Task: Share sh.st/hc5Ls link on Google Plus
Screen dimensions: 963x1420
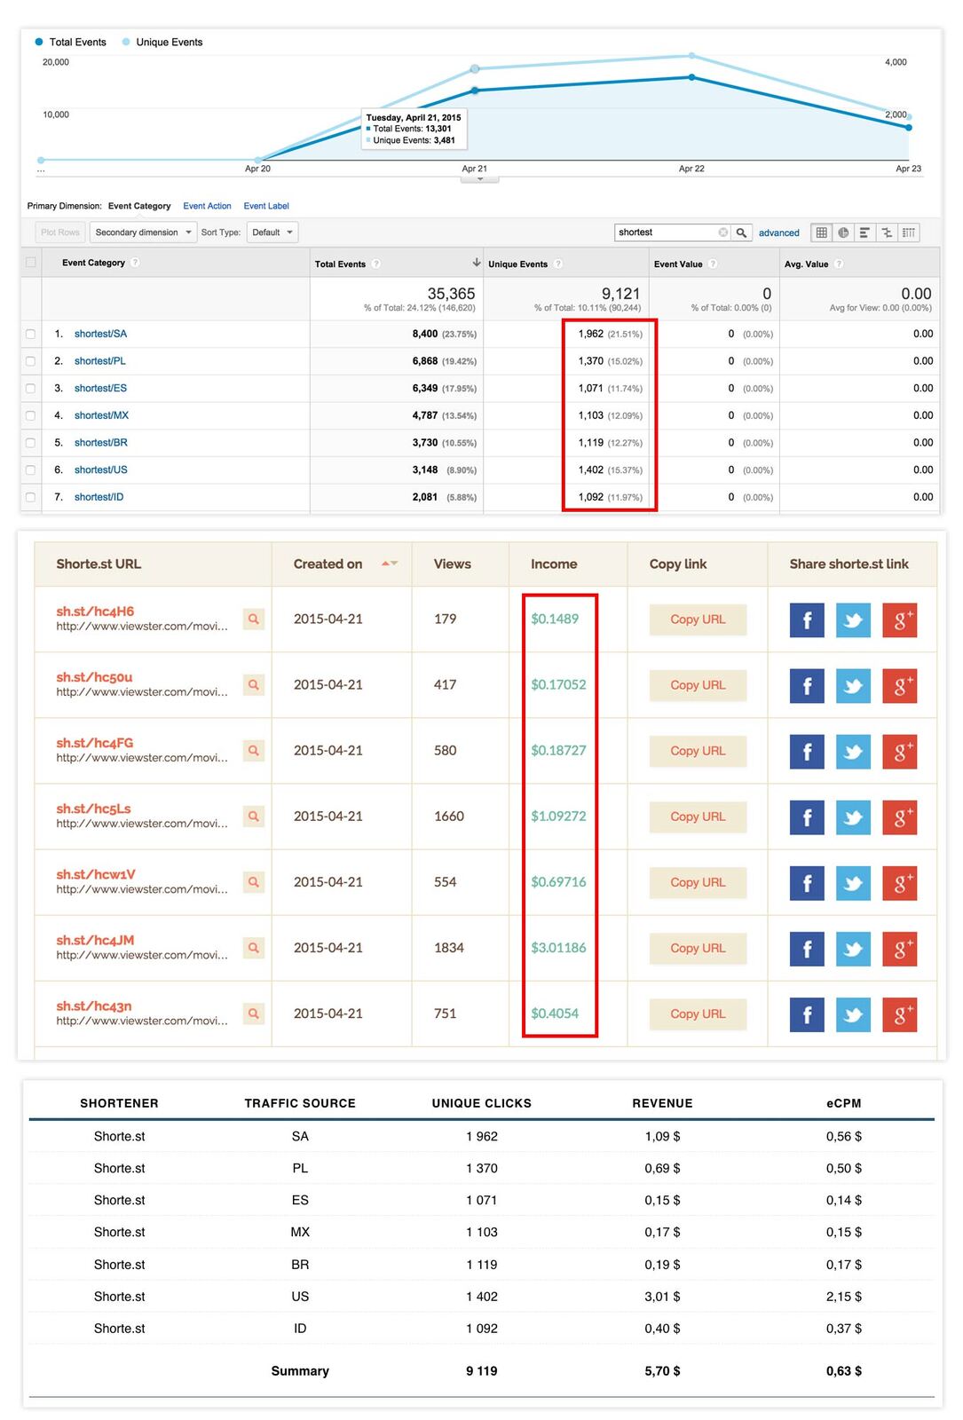Action: pyautogui.click(x=899, y=816)
